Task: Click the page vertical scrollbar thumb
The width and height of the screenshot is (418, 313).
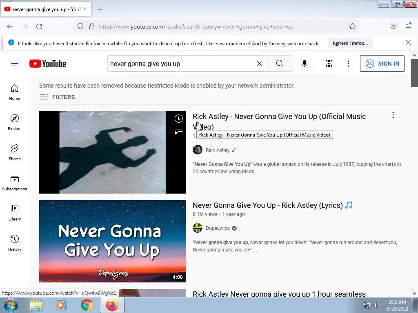Action: point(414,73)
